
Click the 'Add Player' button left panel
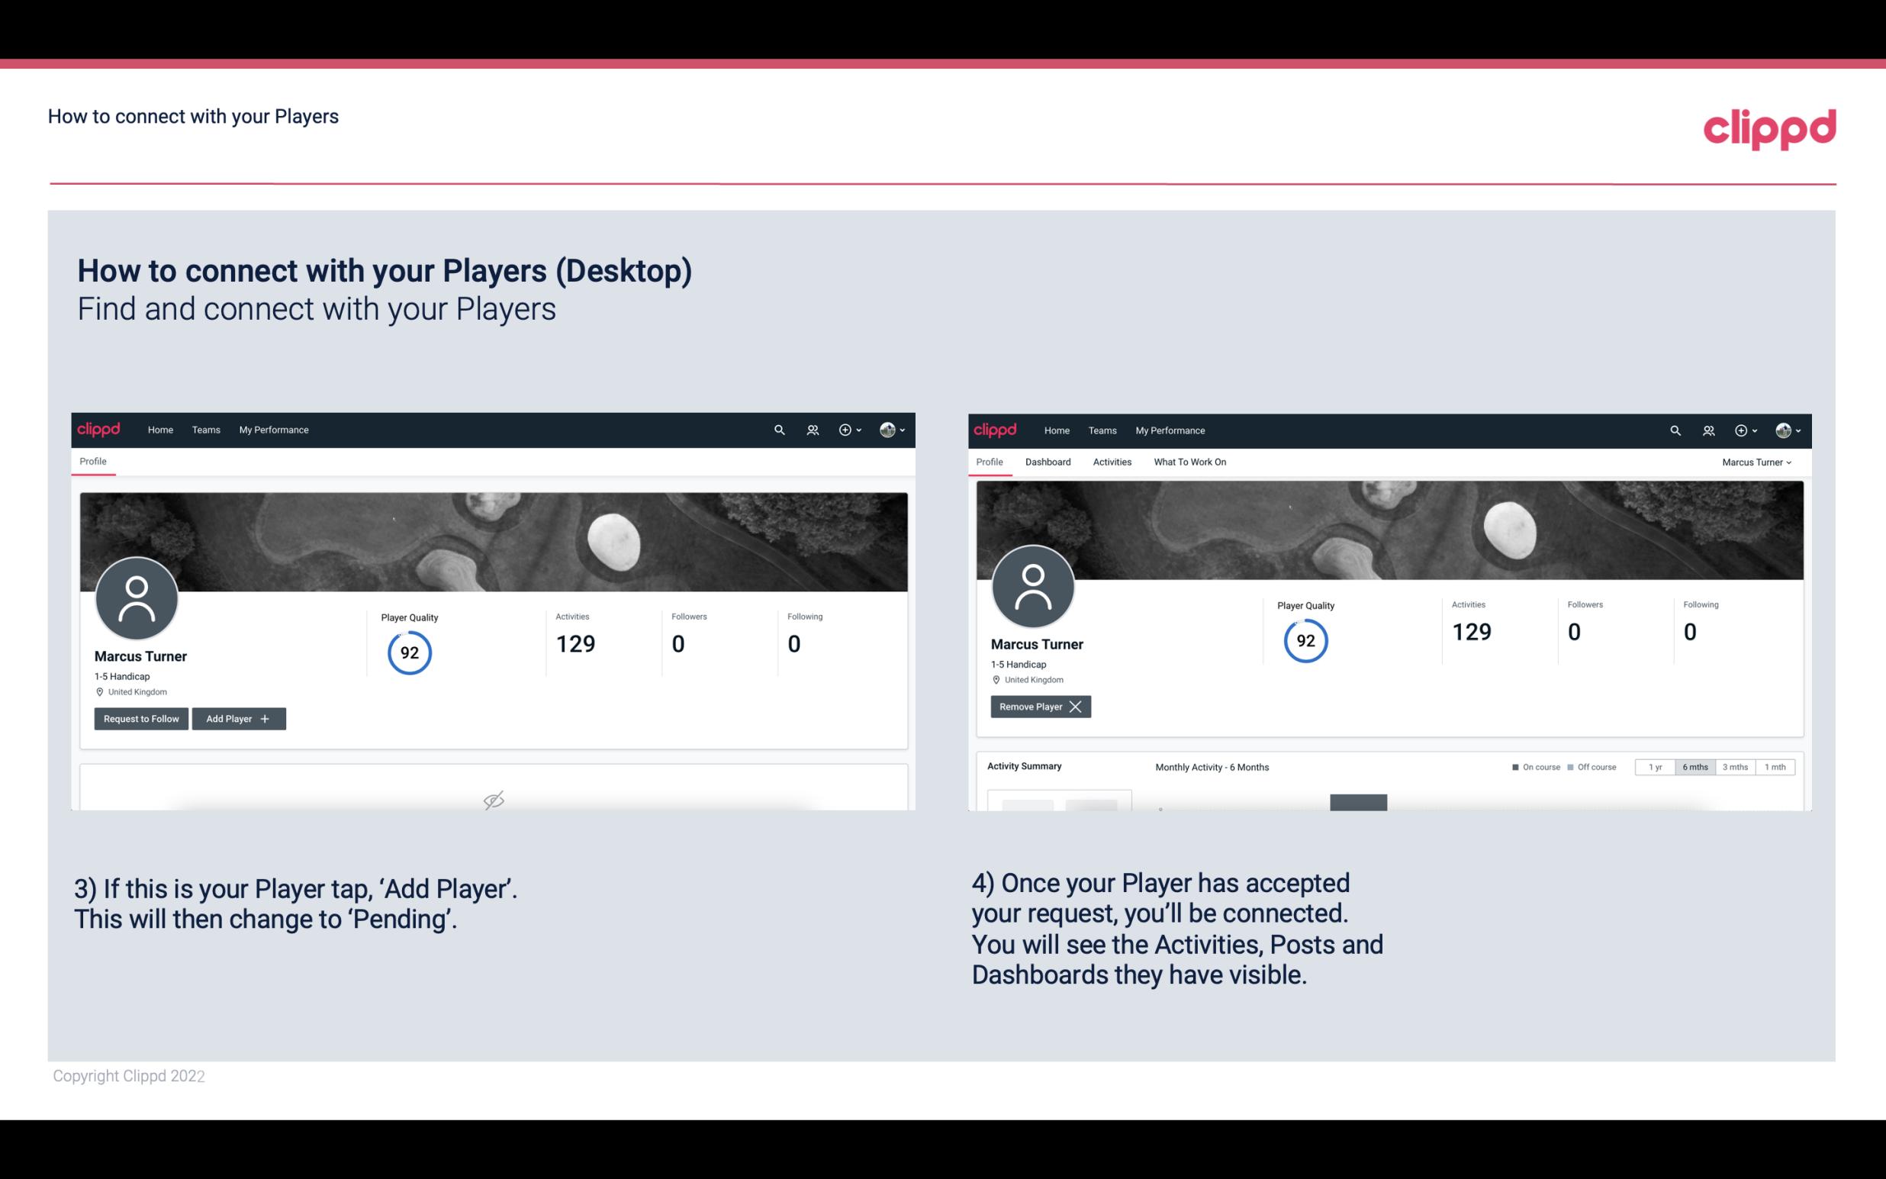tap(237, 717)
